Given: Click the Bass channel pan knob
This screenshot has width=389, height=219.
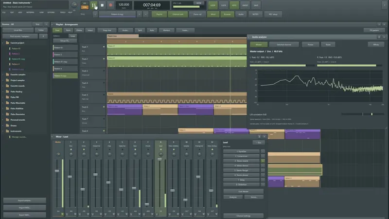Looking at the screenshot, I should pyautogui.click(x=135, y=154).
